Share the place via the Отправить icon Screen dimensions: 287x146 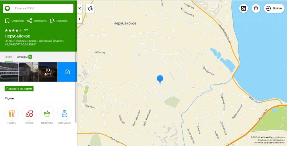point(30,21)
